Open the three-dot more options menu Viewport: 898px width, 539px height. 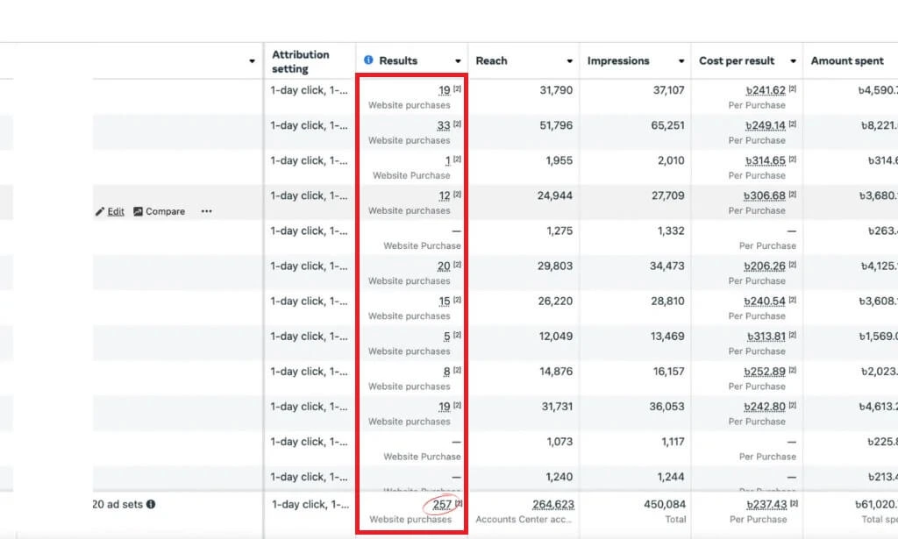(x=206, y=211)
